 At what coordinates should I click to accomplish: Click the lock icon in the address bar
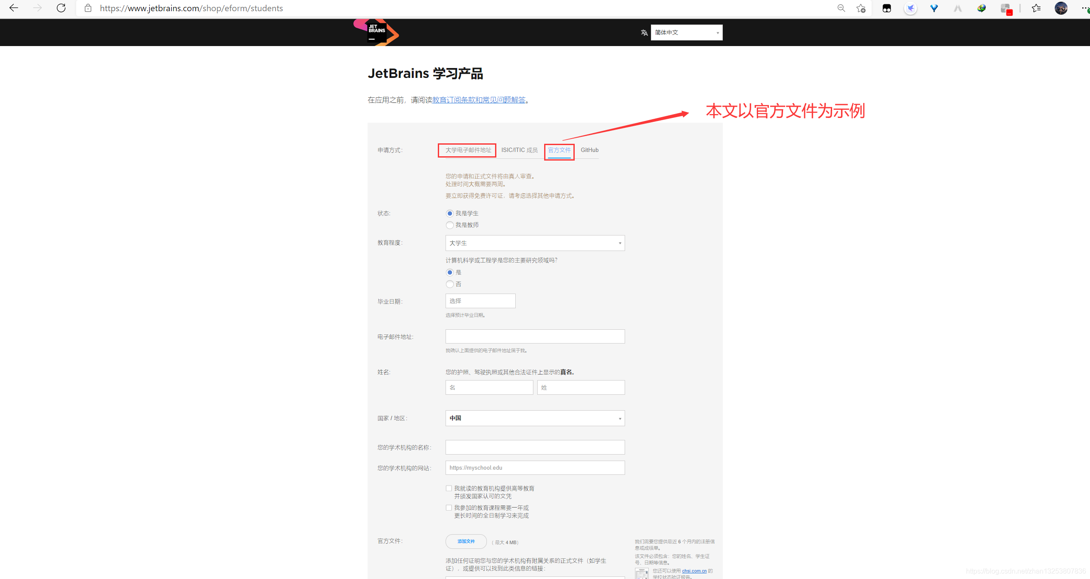pyautogui.click(x=88, y=8)
